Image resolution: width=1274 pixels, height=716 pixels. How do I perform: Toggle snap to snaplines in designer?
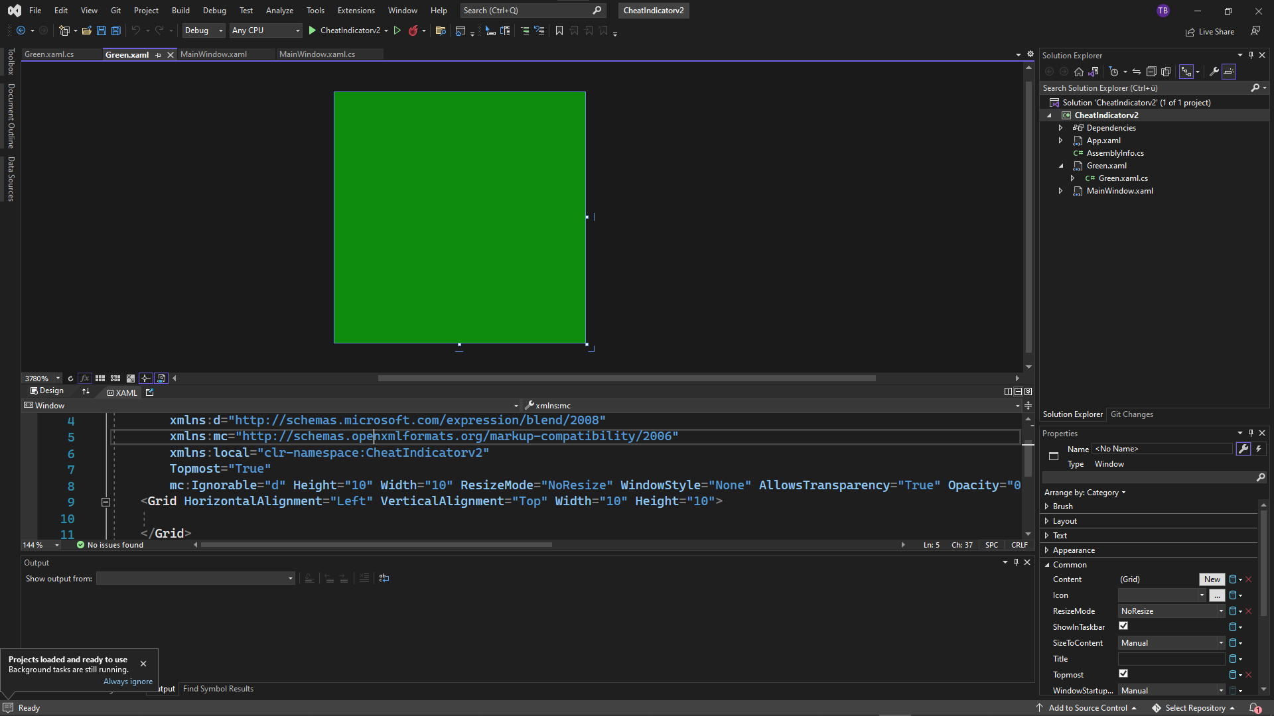[145, 379]
